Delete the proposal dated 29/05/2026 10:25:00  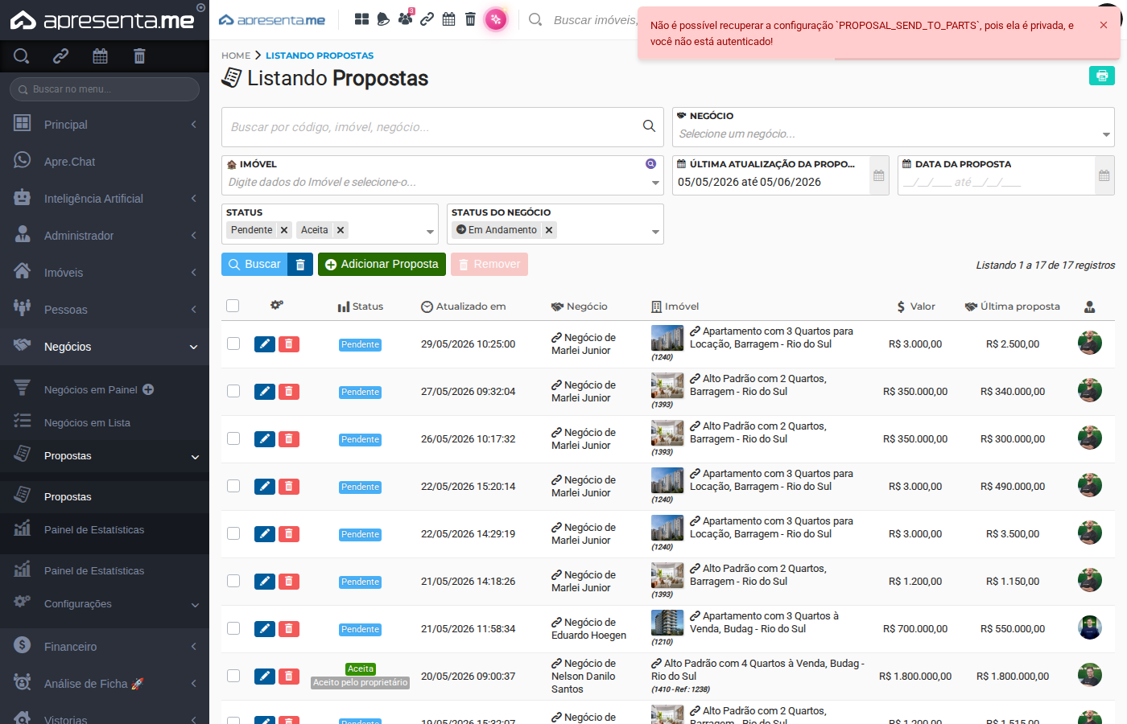tap(289, 344)
